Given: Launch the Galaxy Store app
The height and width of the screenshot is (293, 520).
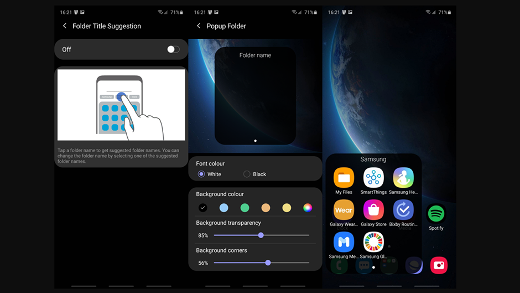Looking at the screenshot, I should (x=373, y=210).
